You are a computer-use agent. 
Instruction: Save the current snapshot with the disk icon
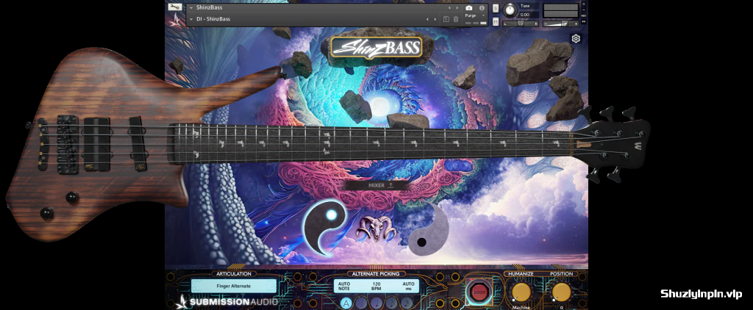[x=446, y=19]
